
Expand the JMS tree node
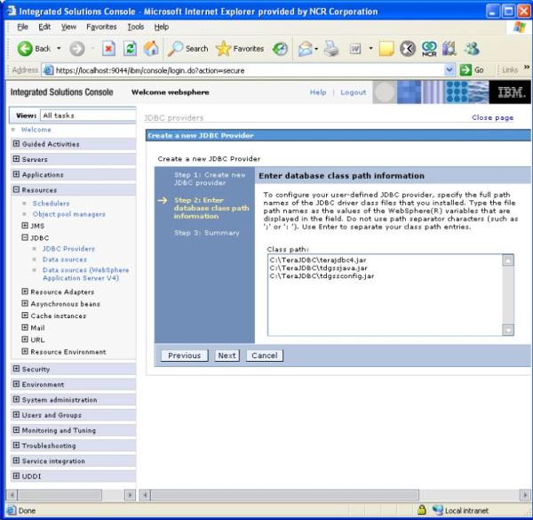[25, 226]
